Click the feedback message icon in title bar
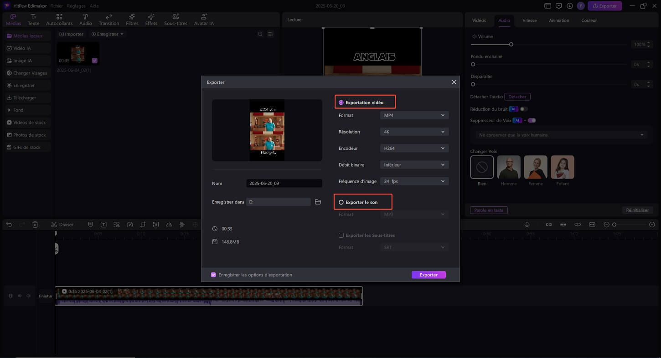The image size is (661, 358). point(559,6)
